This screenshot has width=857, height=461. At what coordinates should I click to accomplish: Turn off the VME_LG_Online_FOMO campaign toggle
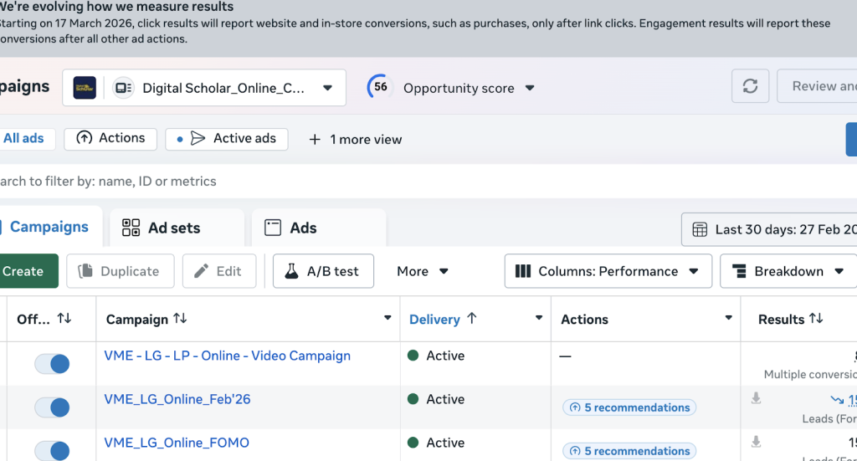pyautogui.click(x=52, y=450)
